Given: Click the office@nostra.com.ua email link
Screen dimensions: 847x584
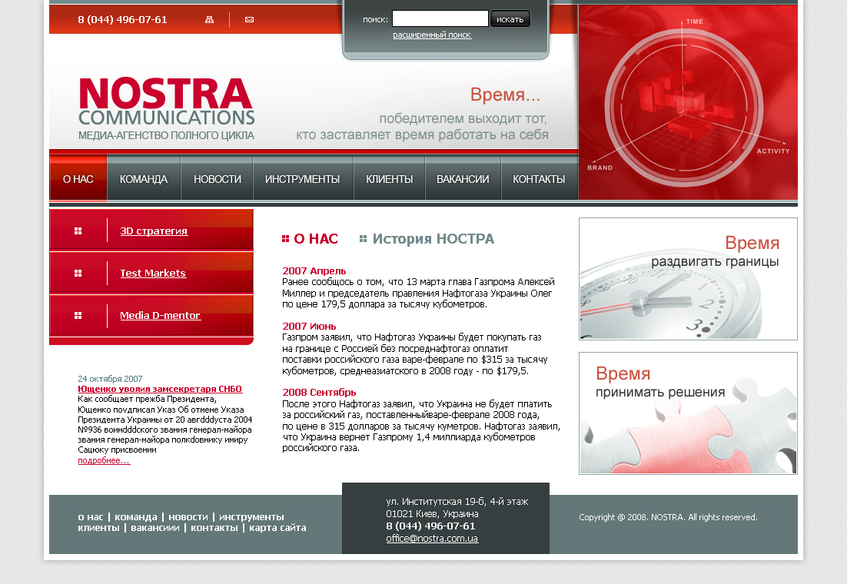Looking at the screenshot, I should 432,539.
